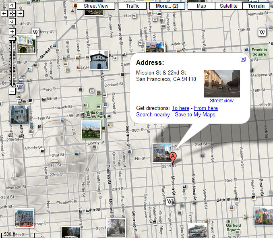Open the blue house photo near Hartford St
Image resolution: width=273 pixels, height=238 pixels.
19,114
